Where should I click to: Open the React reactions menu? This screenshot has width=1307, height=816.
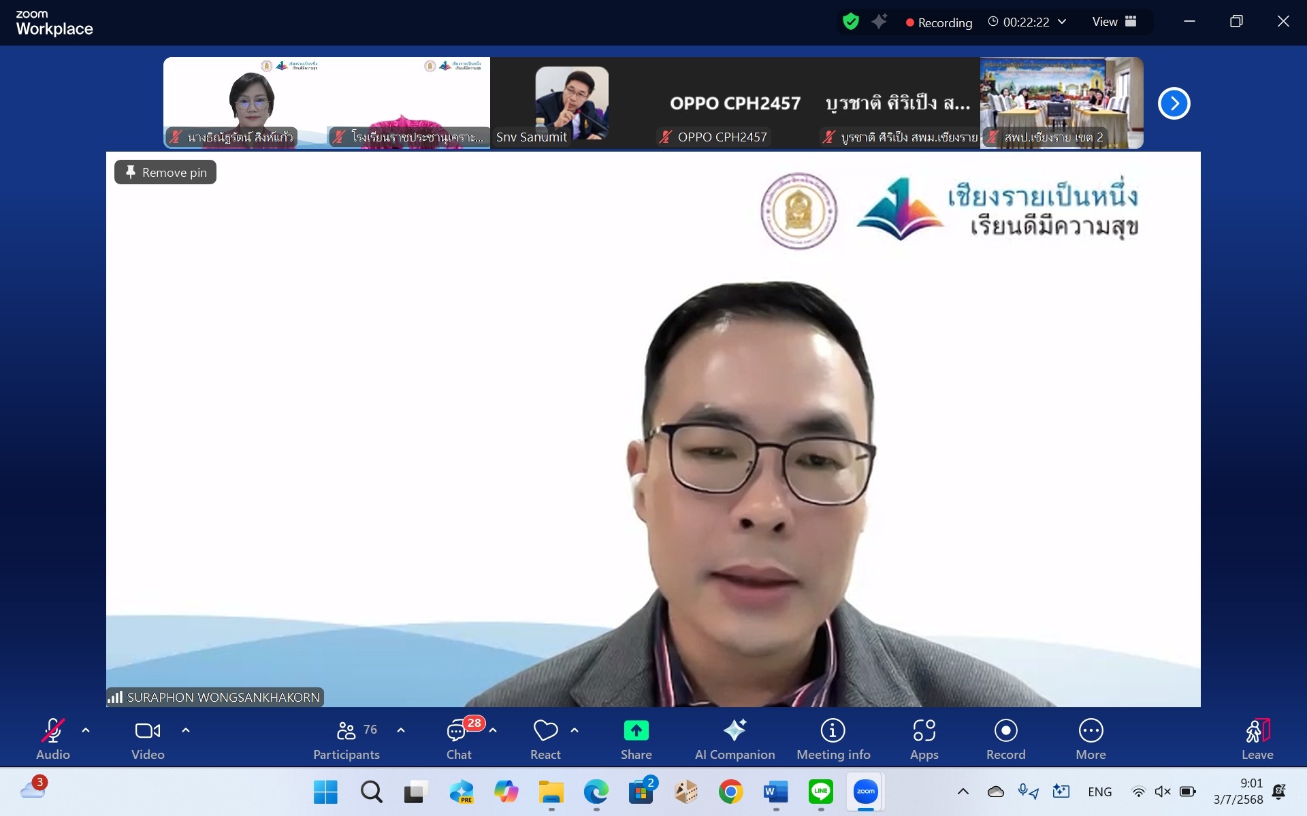pos(545,731)
